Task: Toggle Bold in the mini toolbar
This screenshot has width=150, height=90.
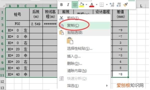Action: click(x=61, y=4)
